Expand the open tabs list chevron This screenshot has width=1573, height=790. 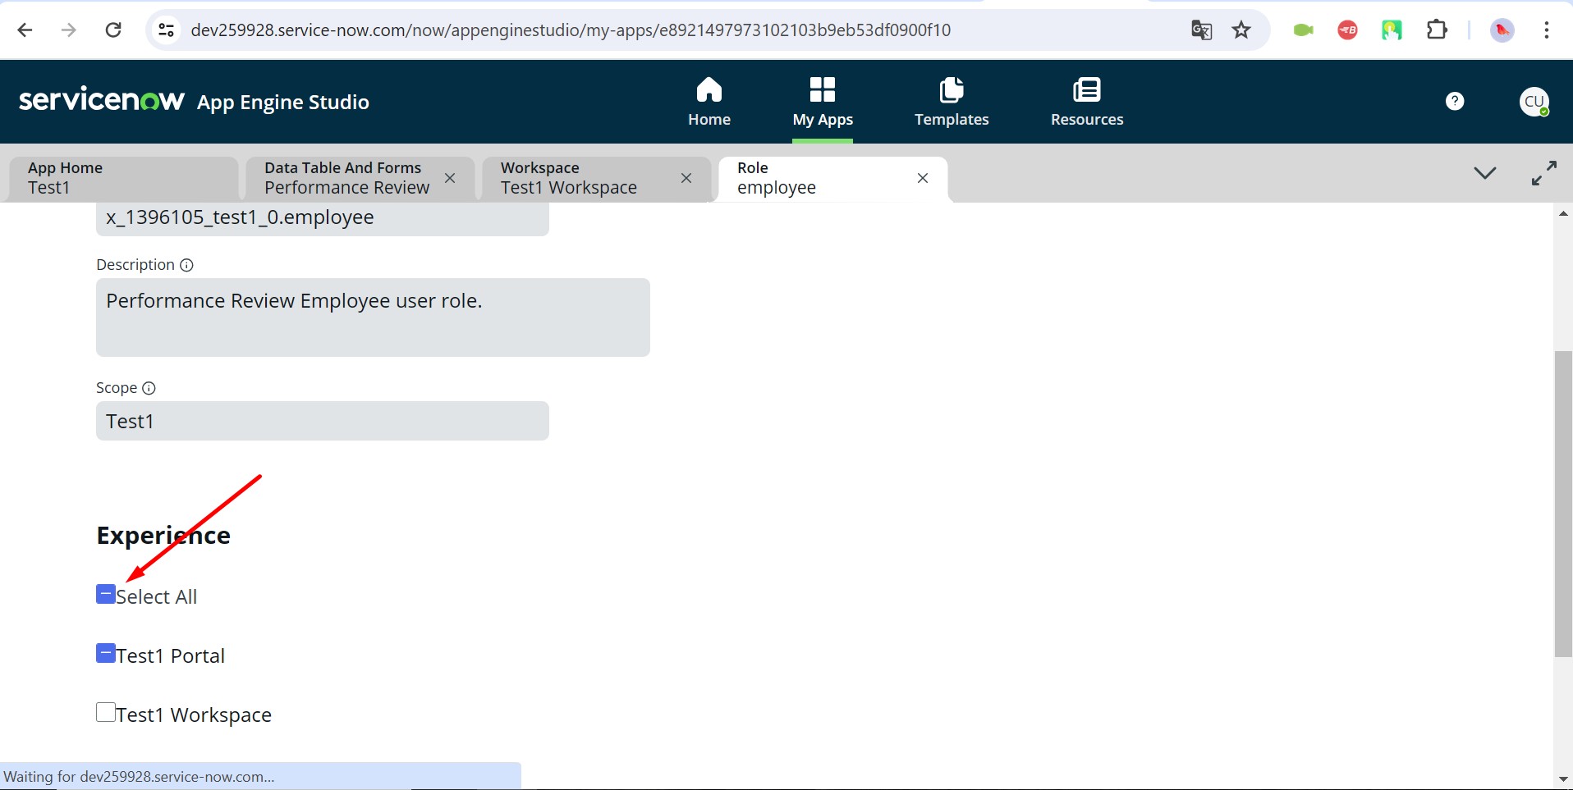(x=1484, y=173)
